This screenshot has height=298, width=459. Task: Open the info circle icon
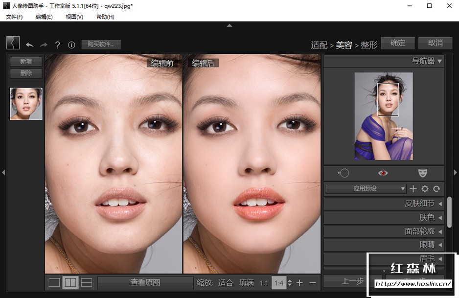tap(71, 45)
